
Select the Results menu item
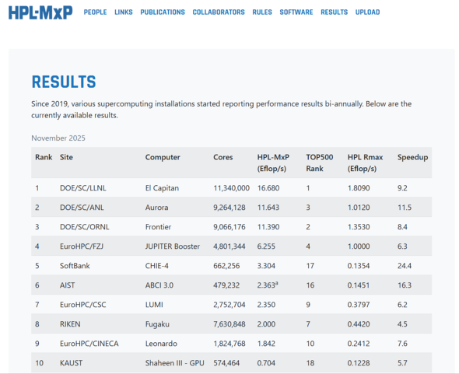coord(334,12)
